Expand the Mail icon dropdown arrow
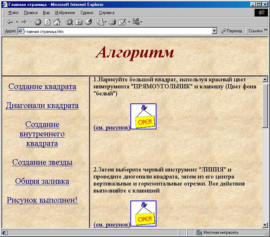The image size is (270, 237). [x=105, y=22]
